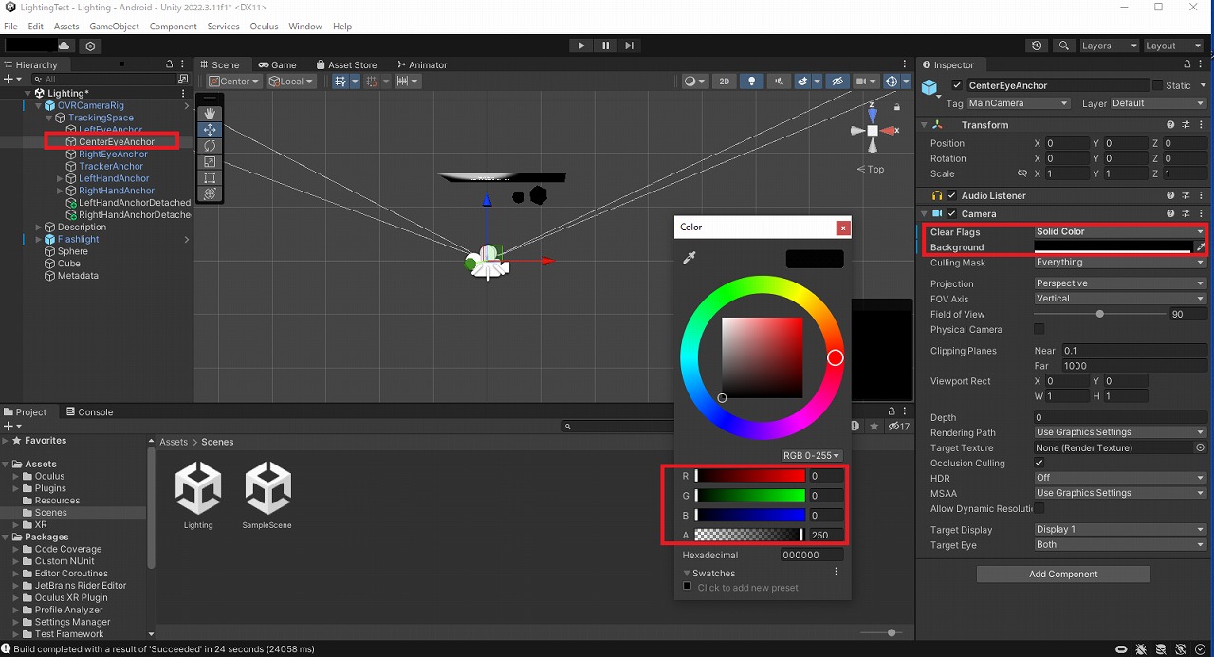Collapse the Transform component foldout
The width and height of the screenshot is (1214, 657).
point(925,125)
